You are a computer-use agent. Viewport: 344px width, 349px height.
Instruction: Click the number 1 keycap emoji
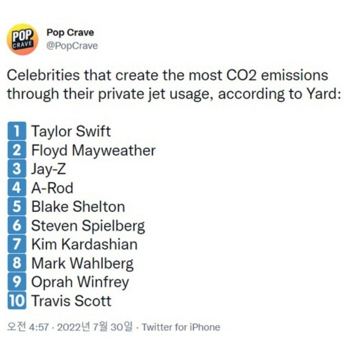(x=17, y=131)
